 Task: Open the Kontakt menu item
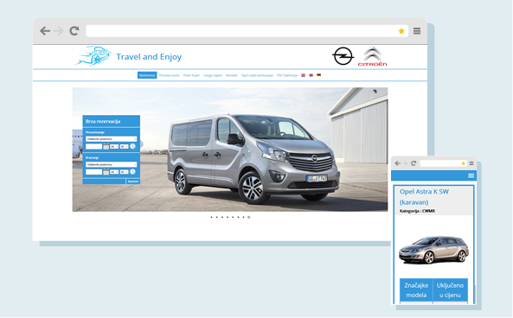pos(231,75)
